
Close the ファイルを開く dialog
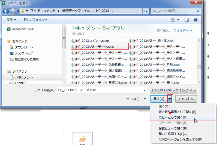[196, 2]
